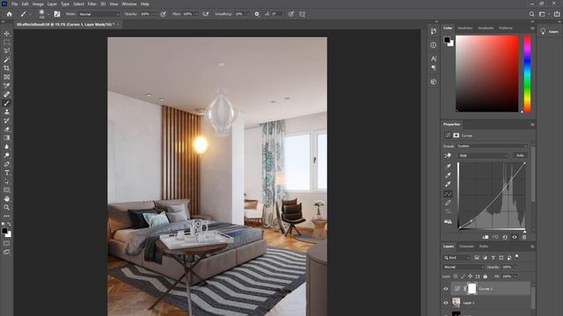
Task: Open the layer Fill dropdown arrow
Action: tap(515, 276)
